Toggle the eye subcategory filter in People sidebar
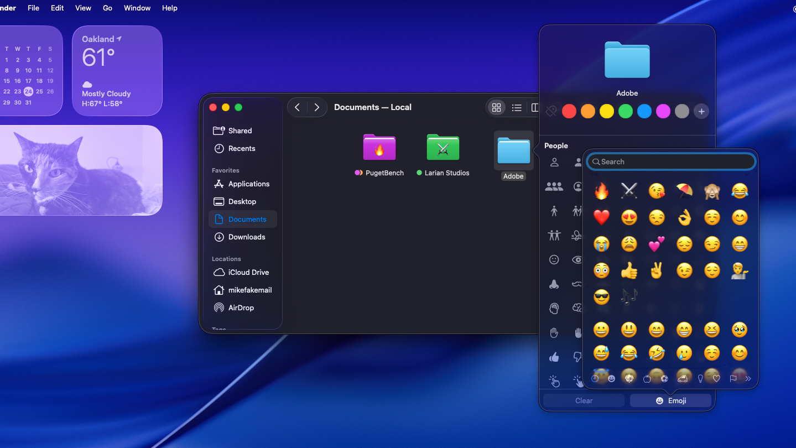Screen dimensions: 796x448 point(577,260)
